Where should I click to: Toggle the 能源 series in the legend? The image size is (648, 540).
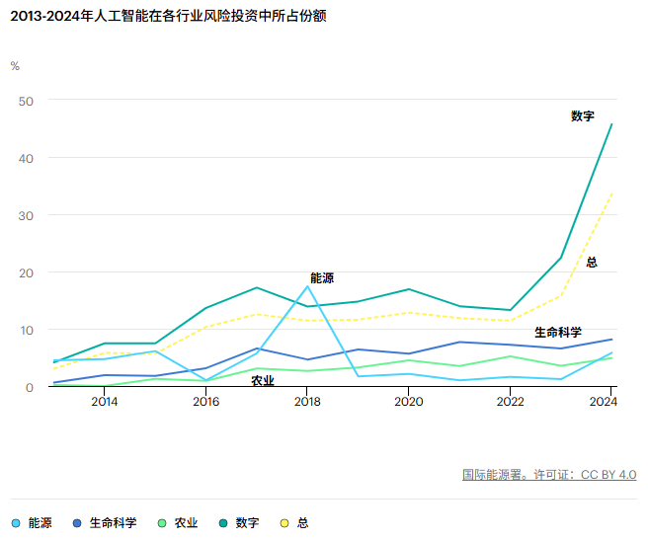coord(40,523)
